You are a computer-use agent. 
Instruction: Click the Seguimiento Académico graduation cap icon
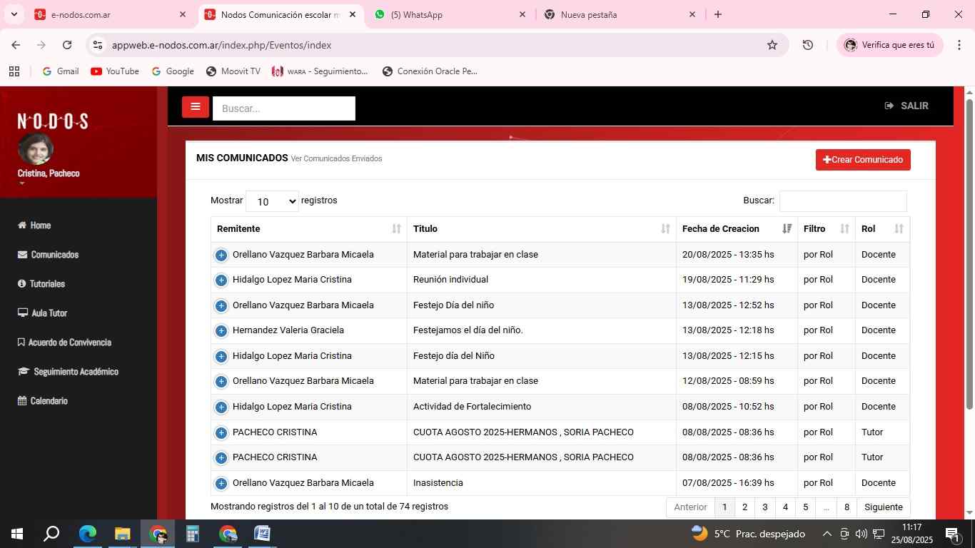click(x=23, y=372)
